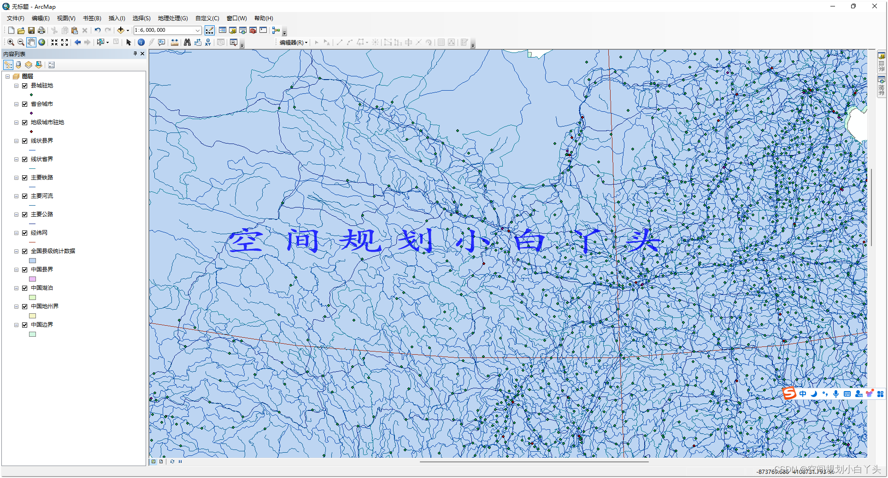
Task: Open the Table of Contents window icon
Action: pyautogui.click(x=223, y=30)
